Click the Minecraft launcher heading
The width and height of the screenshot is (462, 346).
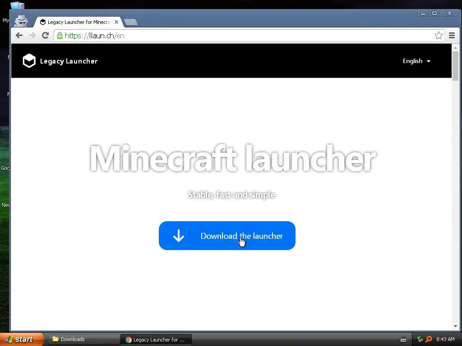(x=232, y=158)
